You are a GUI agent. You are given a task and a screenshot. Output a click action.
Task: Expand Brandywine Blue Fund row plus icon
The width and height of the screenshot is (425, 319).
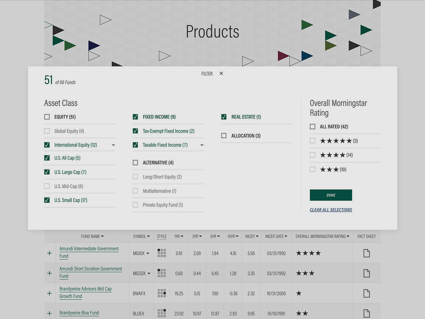(x=49, y=313)
